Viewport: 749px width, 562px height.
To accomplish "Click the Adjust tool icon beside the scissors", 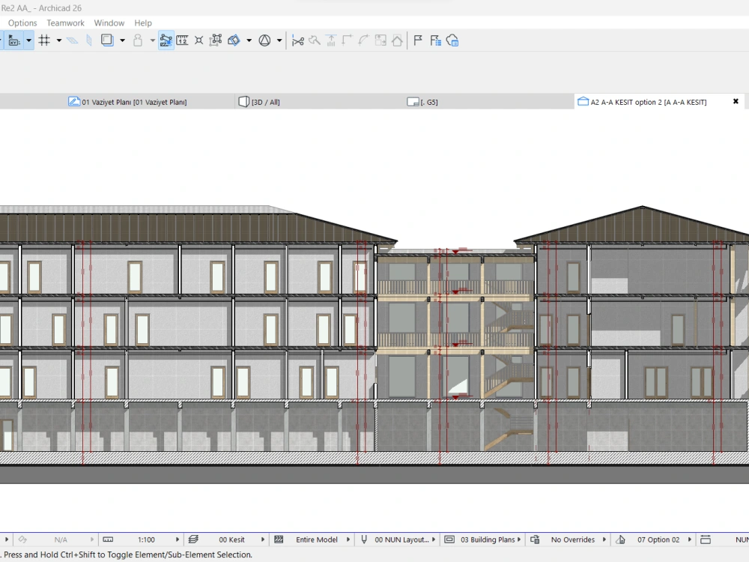I will tap(315, 40).
